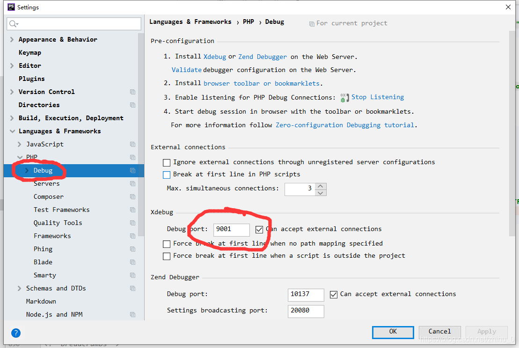The width and height of the screenshot is (519, 348).
Task: Click the project-level icon beside Test Frameworks
Action: 133,210
